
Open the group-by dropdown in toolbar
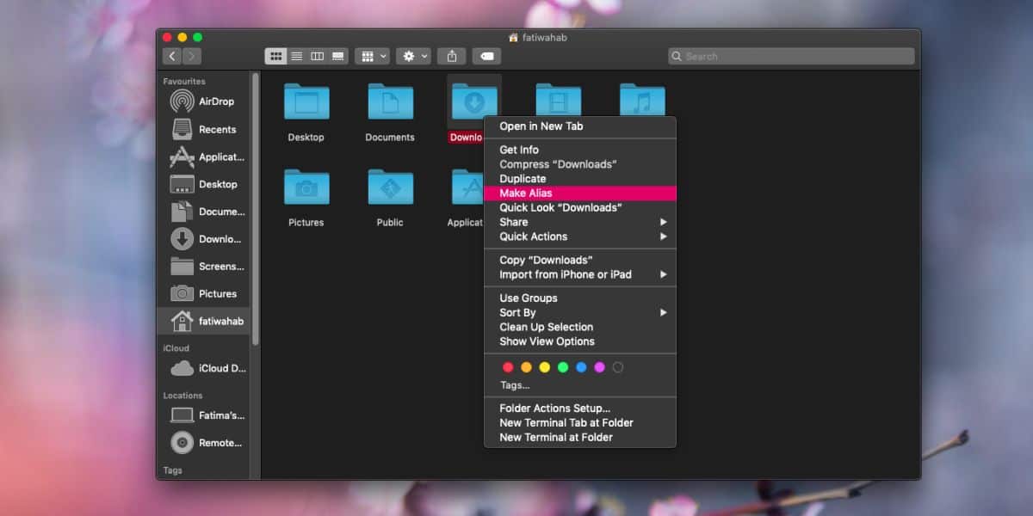(372, 56)
